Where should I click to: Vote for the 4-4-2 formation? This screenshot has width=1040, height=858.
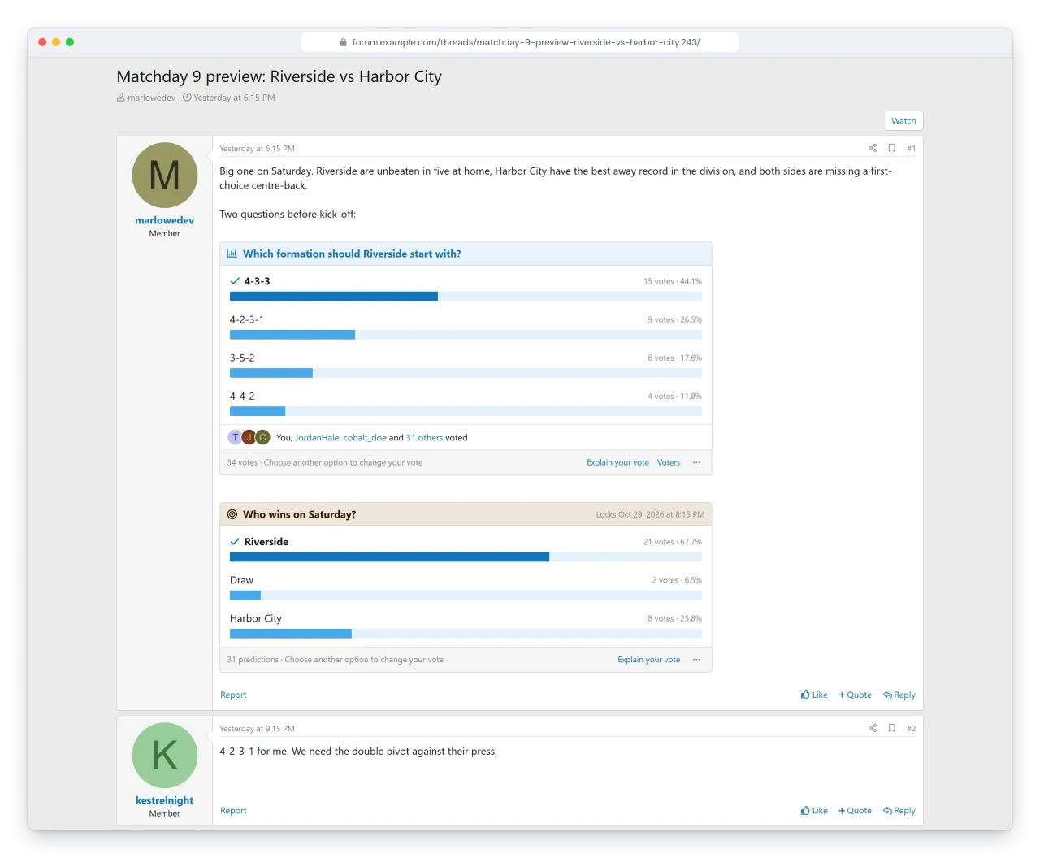(x=466, y=403)
